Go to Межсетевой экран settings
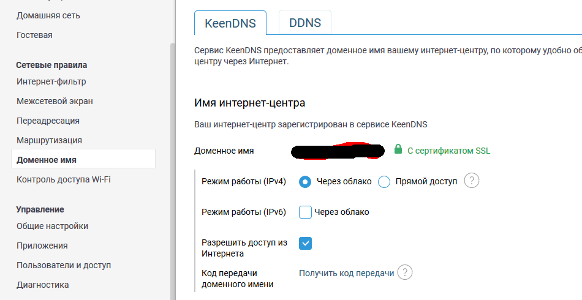The height and width of the screenshot is (300, 582). (55, 101)
